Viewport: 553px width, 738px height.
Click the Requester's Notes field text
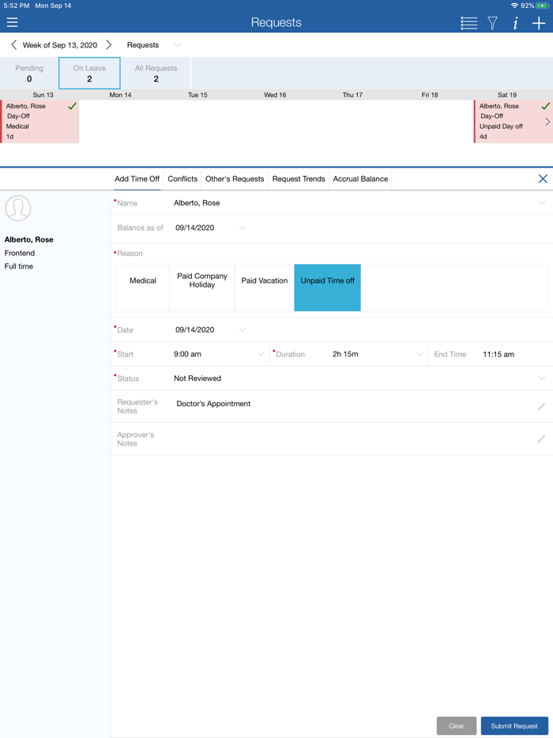213,404
